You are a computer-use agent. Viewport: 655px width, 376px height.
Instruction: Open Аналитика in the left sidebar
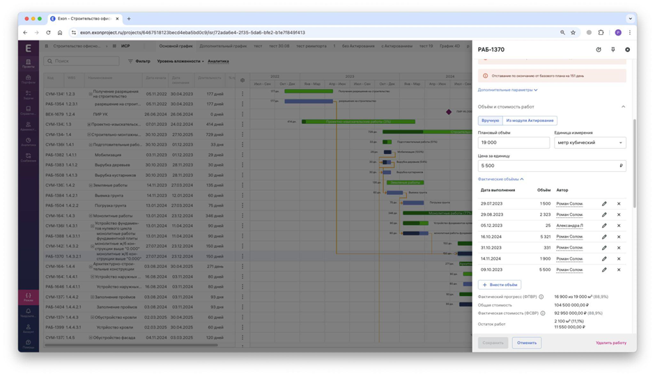pyautogui.click(x=29, y=142)
